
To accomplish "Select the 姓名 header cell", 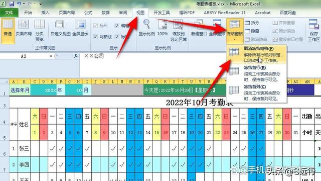I will click(x=24, y=124).
